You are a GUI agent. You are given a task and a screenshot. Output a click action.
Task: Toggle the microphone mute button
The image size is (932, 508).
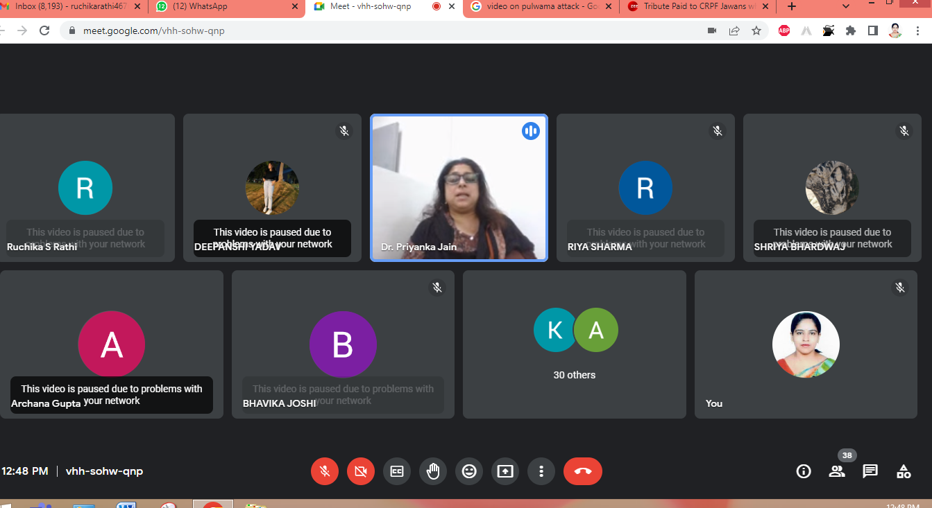click(x=324, y=471)
